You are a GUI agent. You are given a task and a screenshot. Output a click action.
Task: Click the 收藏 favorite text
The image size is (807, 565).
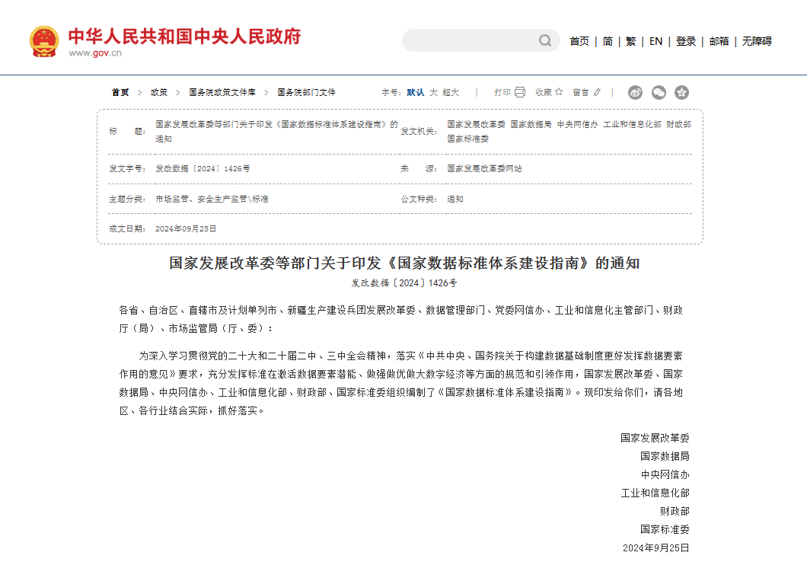pyautogui.click(x=544, y=92)
